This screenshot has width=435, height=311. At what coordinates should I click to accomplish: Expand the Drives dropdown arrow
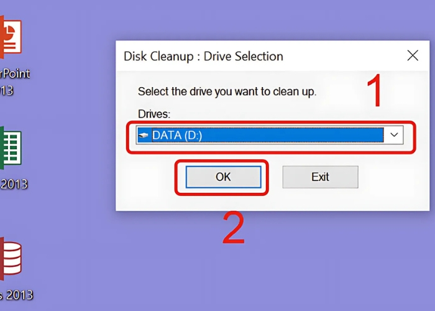pos(394,135)
